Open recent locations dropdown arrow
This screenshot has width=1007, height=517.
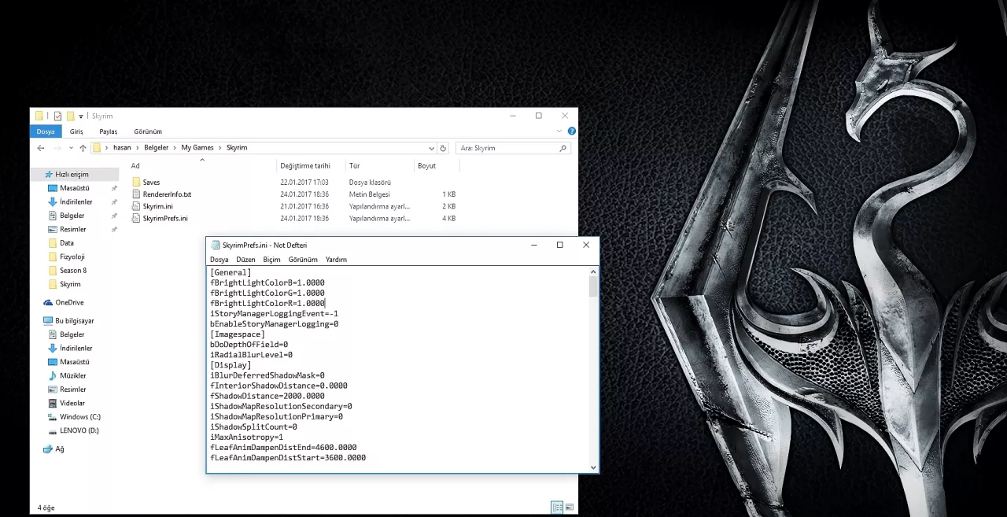[x=71, y=148]
